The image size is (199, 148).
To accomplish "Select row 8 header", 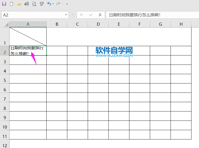I will point(5,107).
